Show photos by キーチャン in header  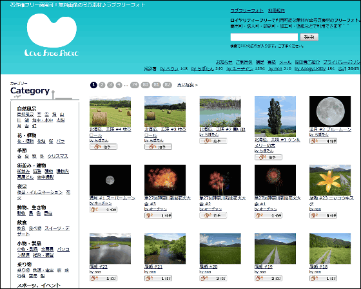pos(240,68)
